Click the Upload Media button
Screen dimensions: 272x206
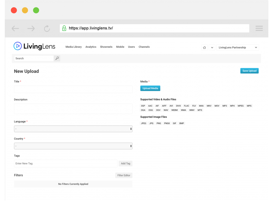pyautogui.click(x=150, y=88)
